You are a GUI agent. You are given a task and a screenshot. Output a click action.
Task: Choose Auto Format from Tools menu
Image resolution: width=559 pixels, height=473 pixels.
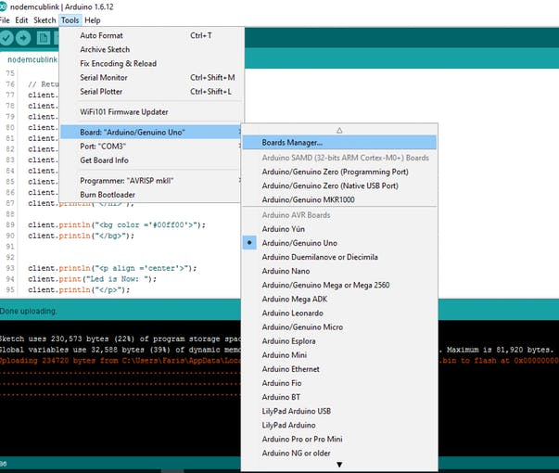coord(151,35)
